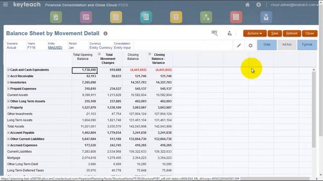Select Property movement value 1,536,109

pyautogui.click(x=110, y=108)
